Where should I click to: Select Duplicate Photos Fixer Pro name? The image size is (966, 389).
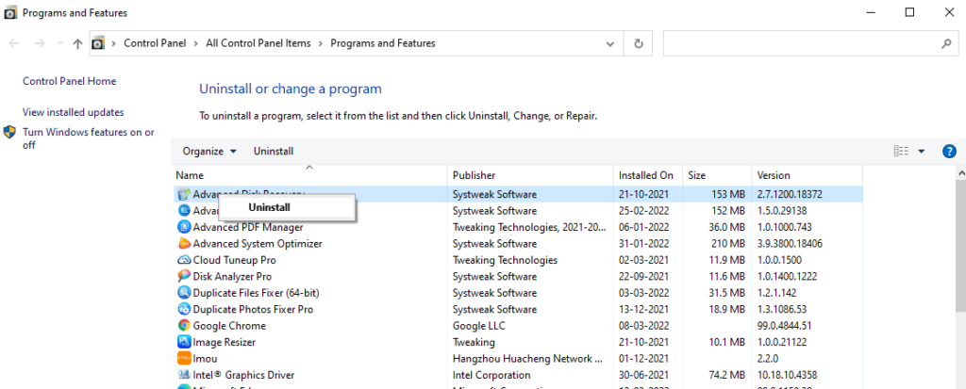(x=253, y=310)
